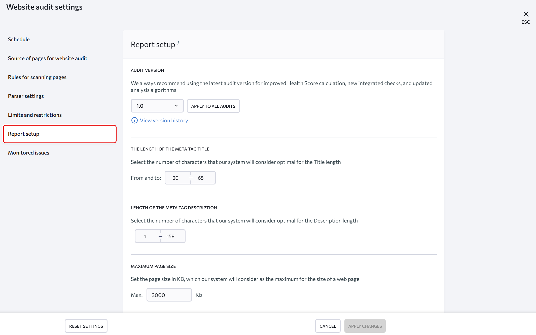
Task: Open the Schedule settings section
Action: coord(19,40)
